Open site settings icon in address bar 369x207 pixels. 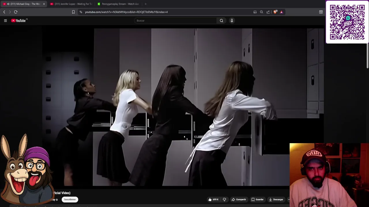(x=81, y=12)
